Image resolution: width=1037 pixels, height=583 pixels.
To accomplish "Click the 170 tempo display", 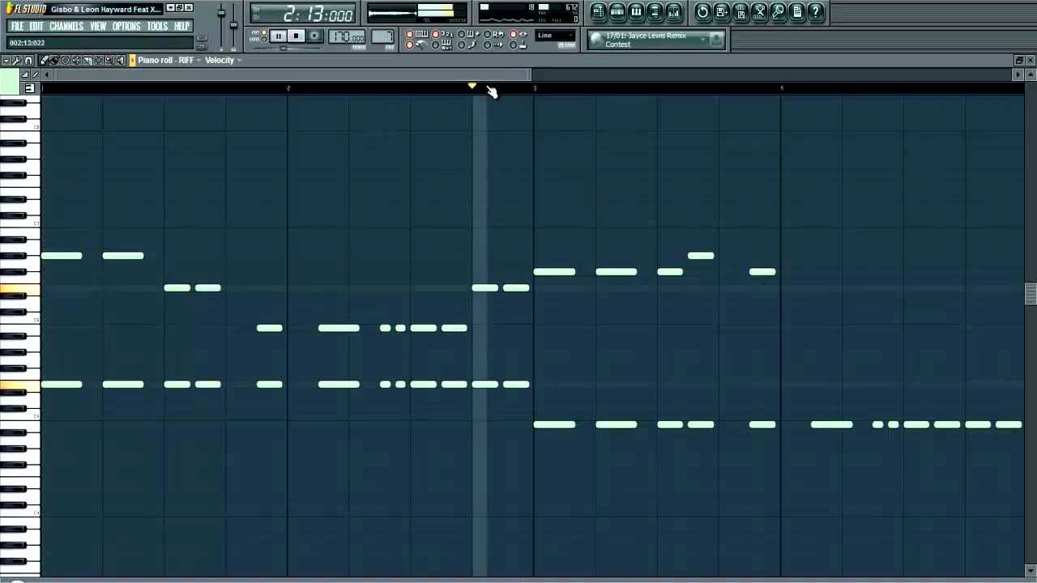I will (x=347, y=36).
